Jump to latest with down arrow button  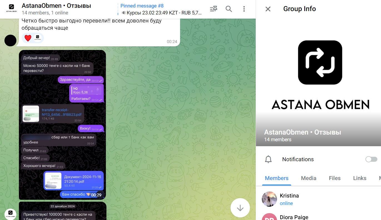coord(240,208)
